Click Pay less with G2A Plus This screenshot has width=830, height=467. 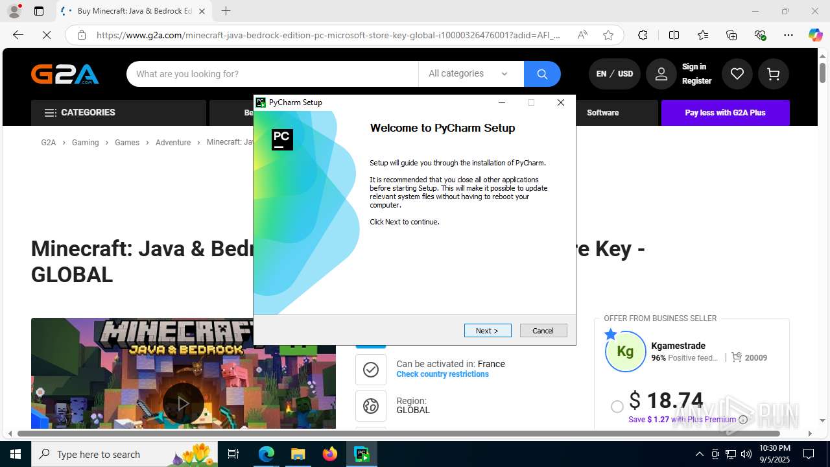[725, 113]
